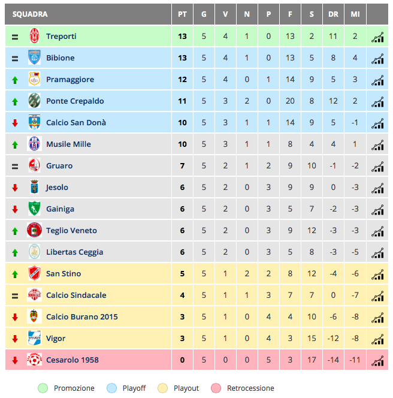Open the Calcio Burano 2015 team link
Viewport: 393px width, 398px height.
pyautogui.click(x=81, y=316)
